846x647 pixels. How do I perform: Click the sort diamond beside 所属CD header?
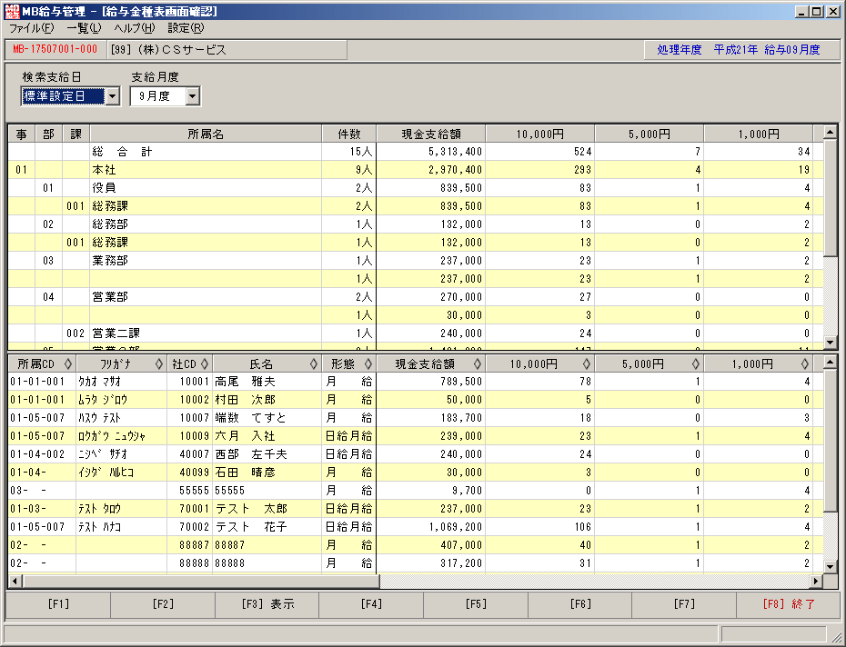coord(68,363)
